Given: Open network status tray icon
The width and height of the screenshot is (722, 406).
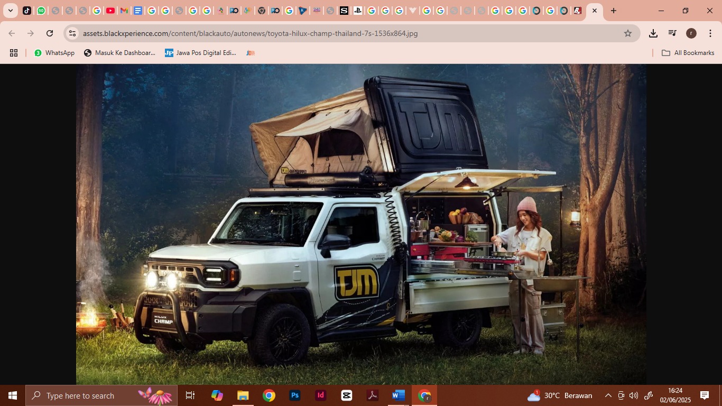Looking at the screenshot, I should 621,395.
